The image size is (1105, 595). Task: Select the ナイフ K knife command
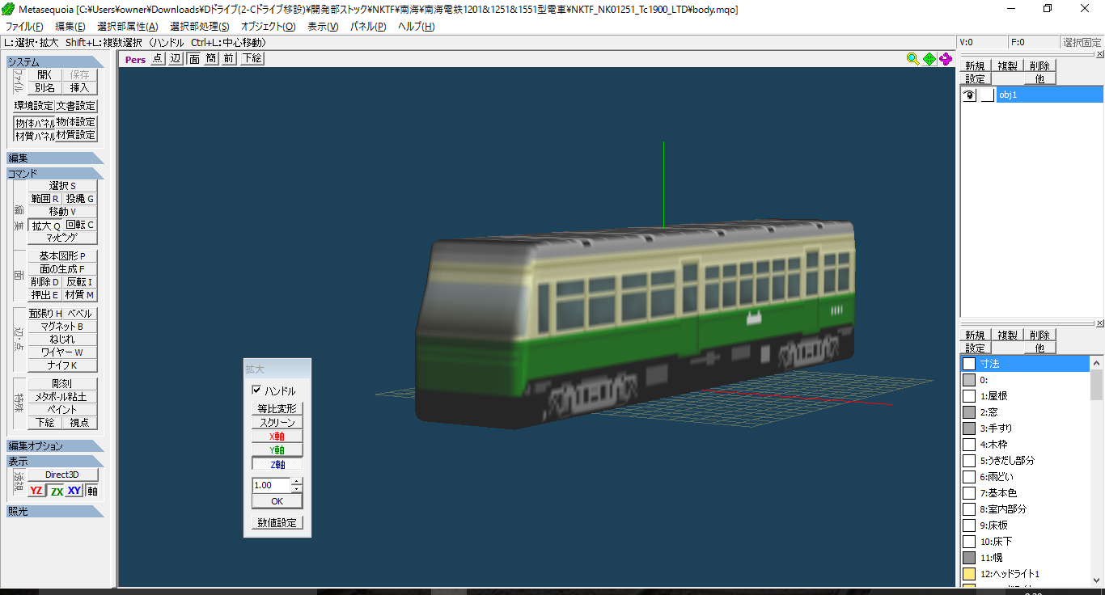pos(62,365)
